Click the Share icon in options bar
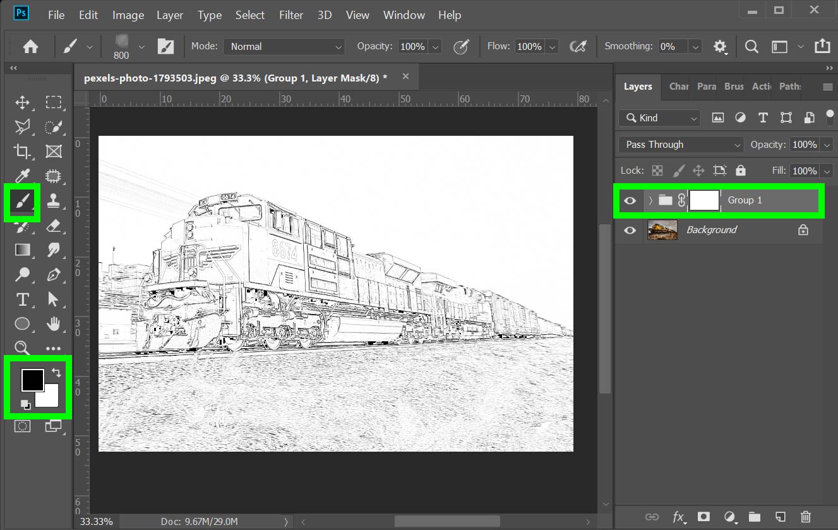Viewport: 838px width, 530px height. pos(822,46)
